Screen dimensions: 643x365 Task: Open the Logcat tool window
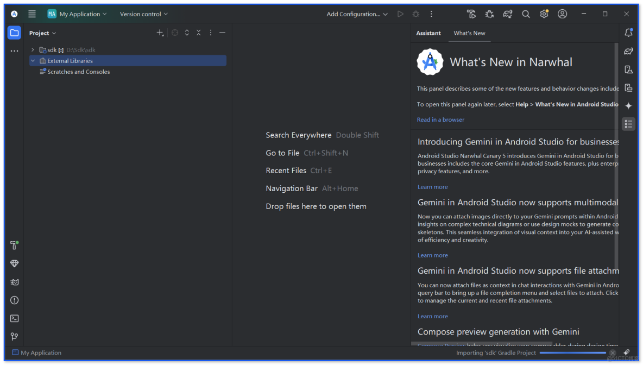click(14, 282)
